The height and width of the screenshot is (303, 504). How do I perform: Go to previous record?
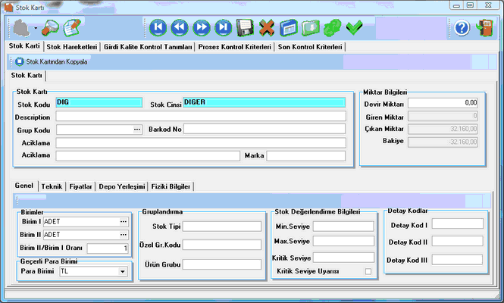click(180, 27)
